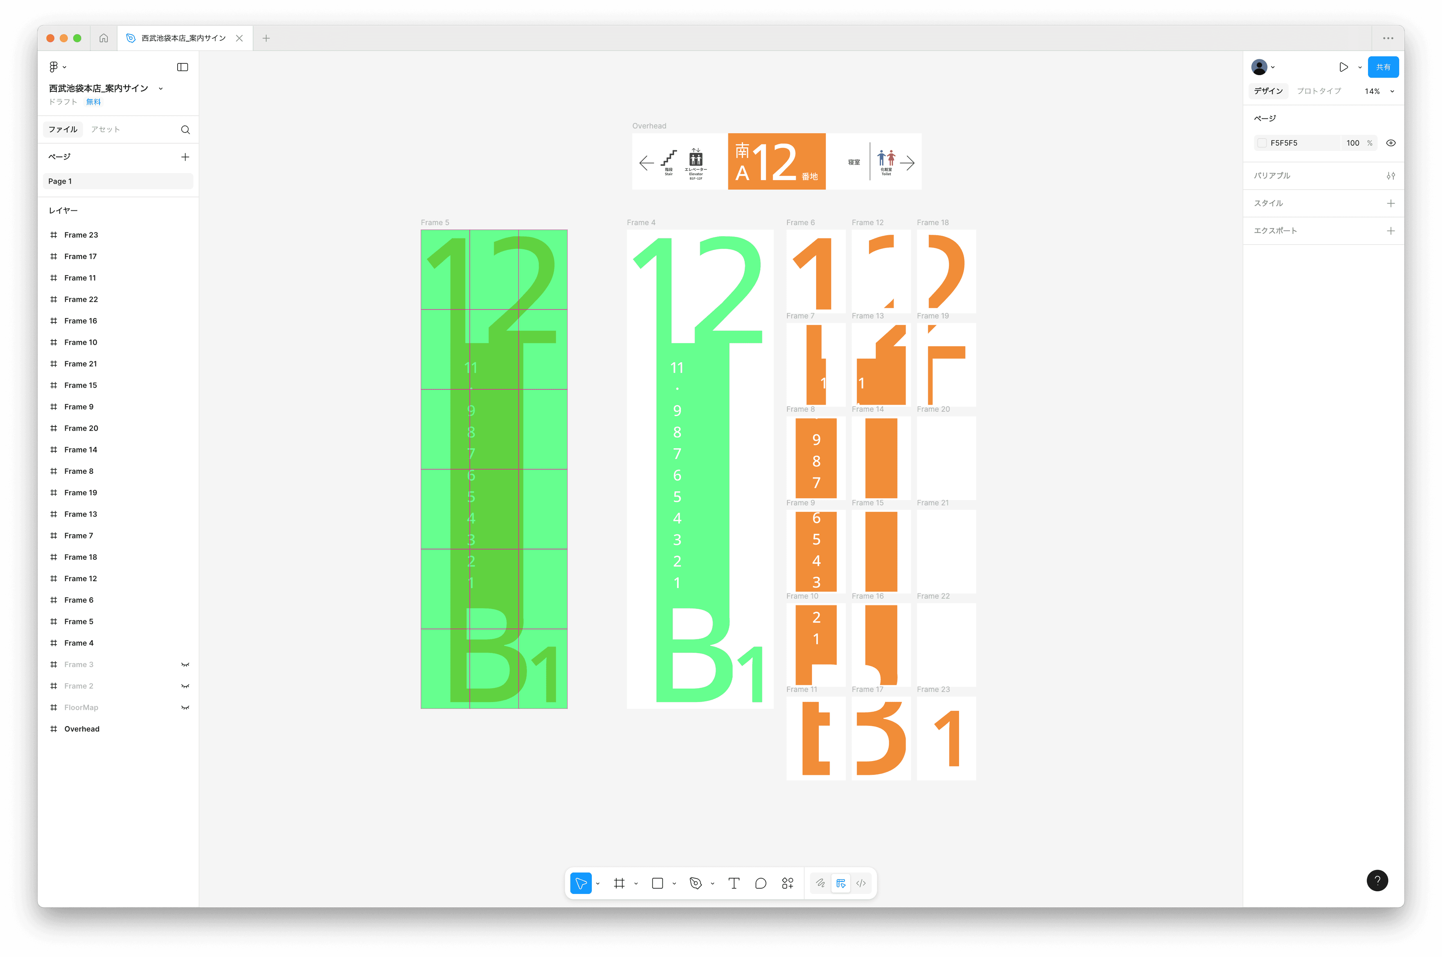Viewport: 1442px width, 957px height.
Task: Switch to the アセット tab
Action: (105, 130)
